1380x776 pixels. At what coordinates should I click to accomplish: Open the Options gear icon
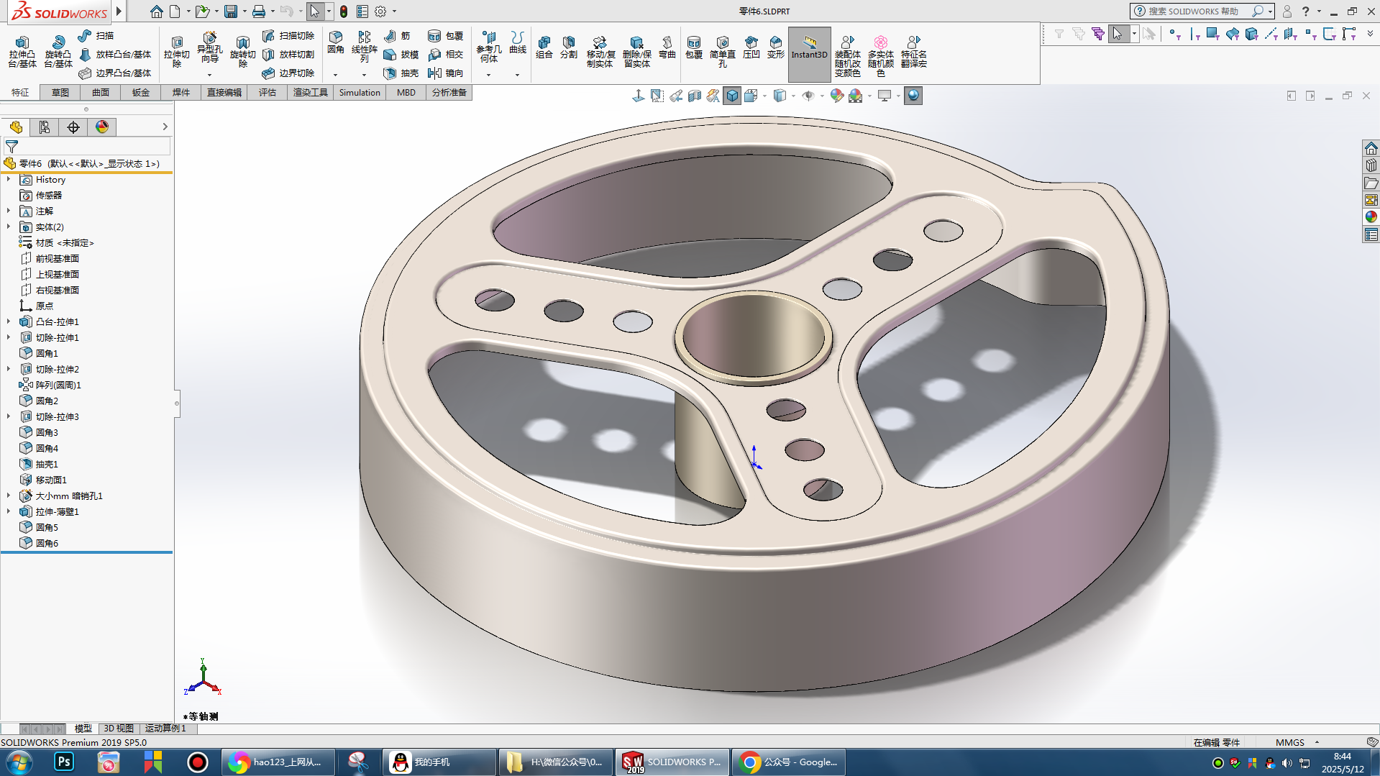tap(380, 12)
